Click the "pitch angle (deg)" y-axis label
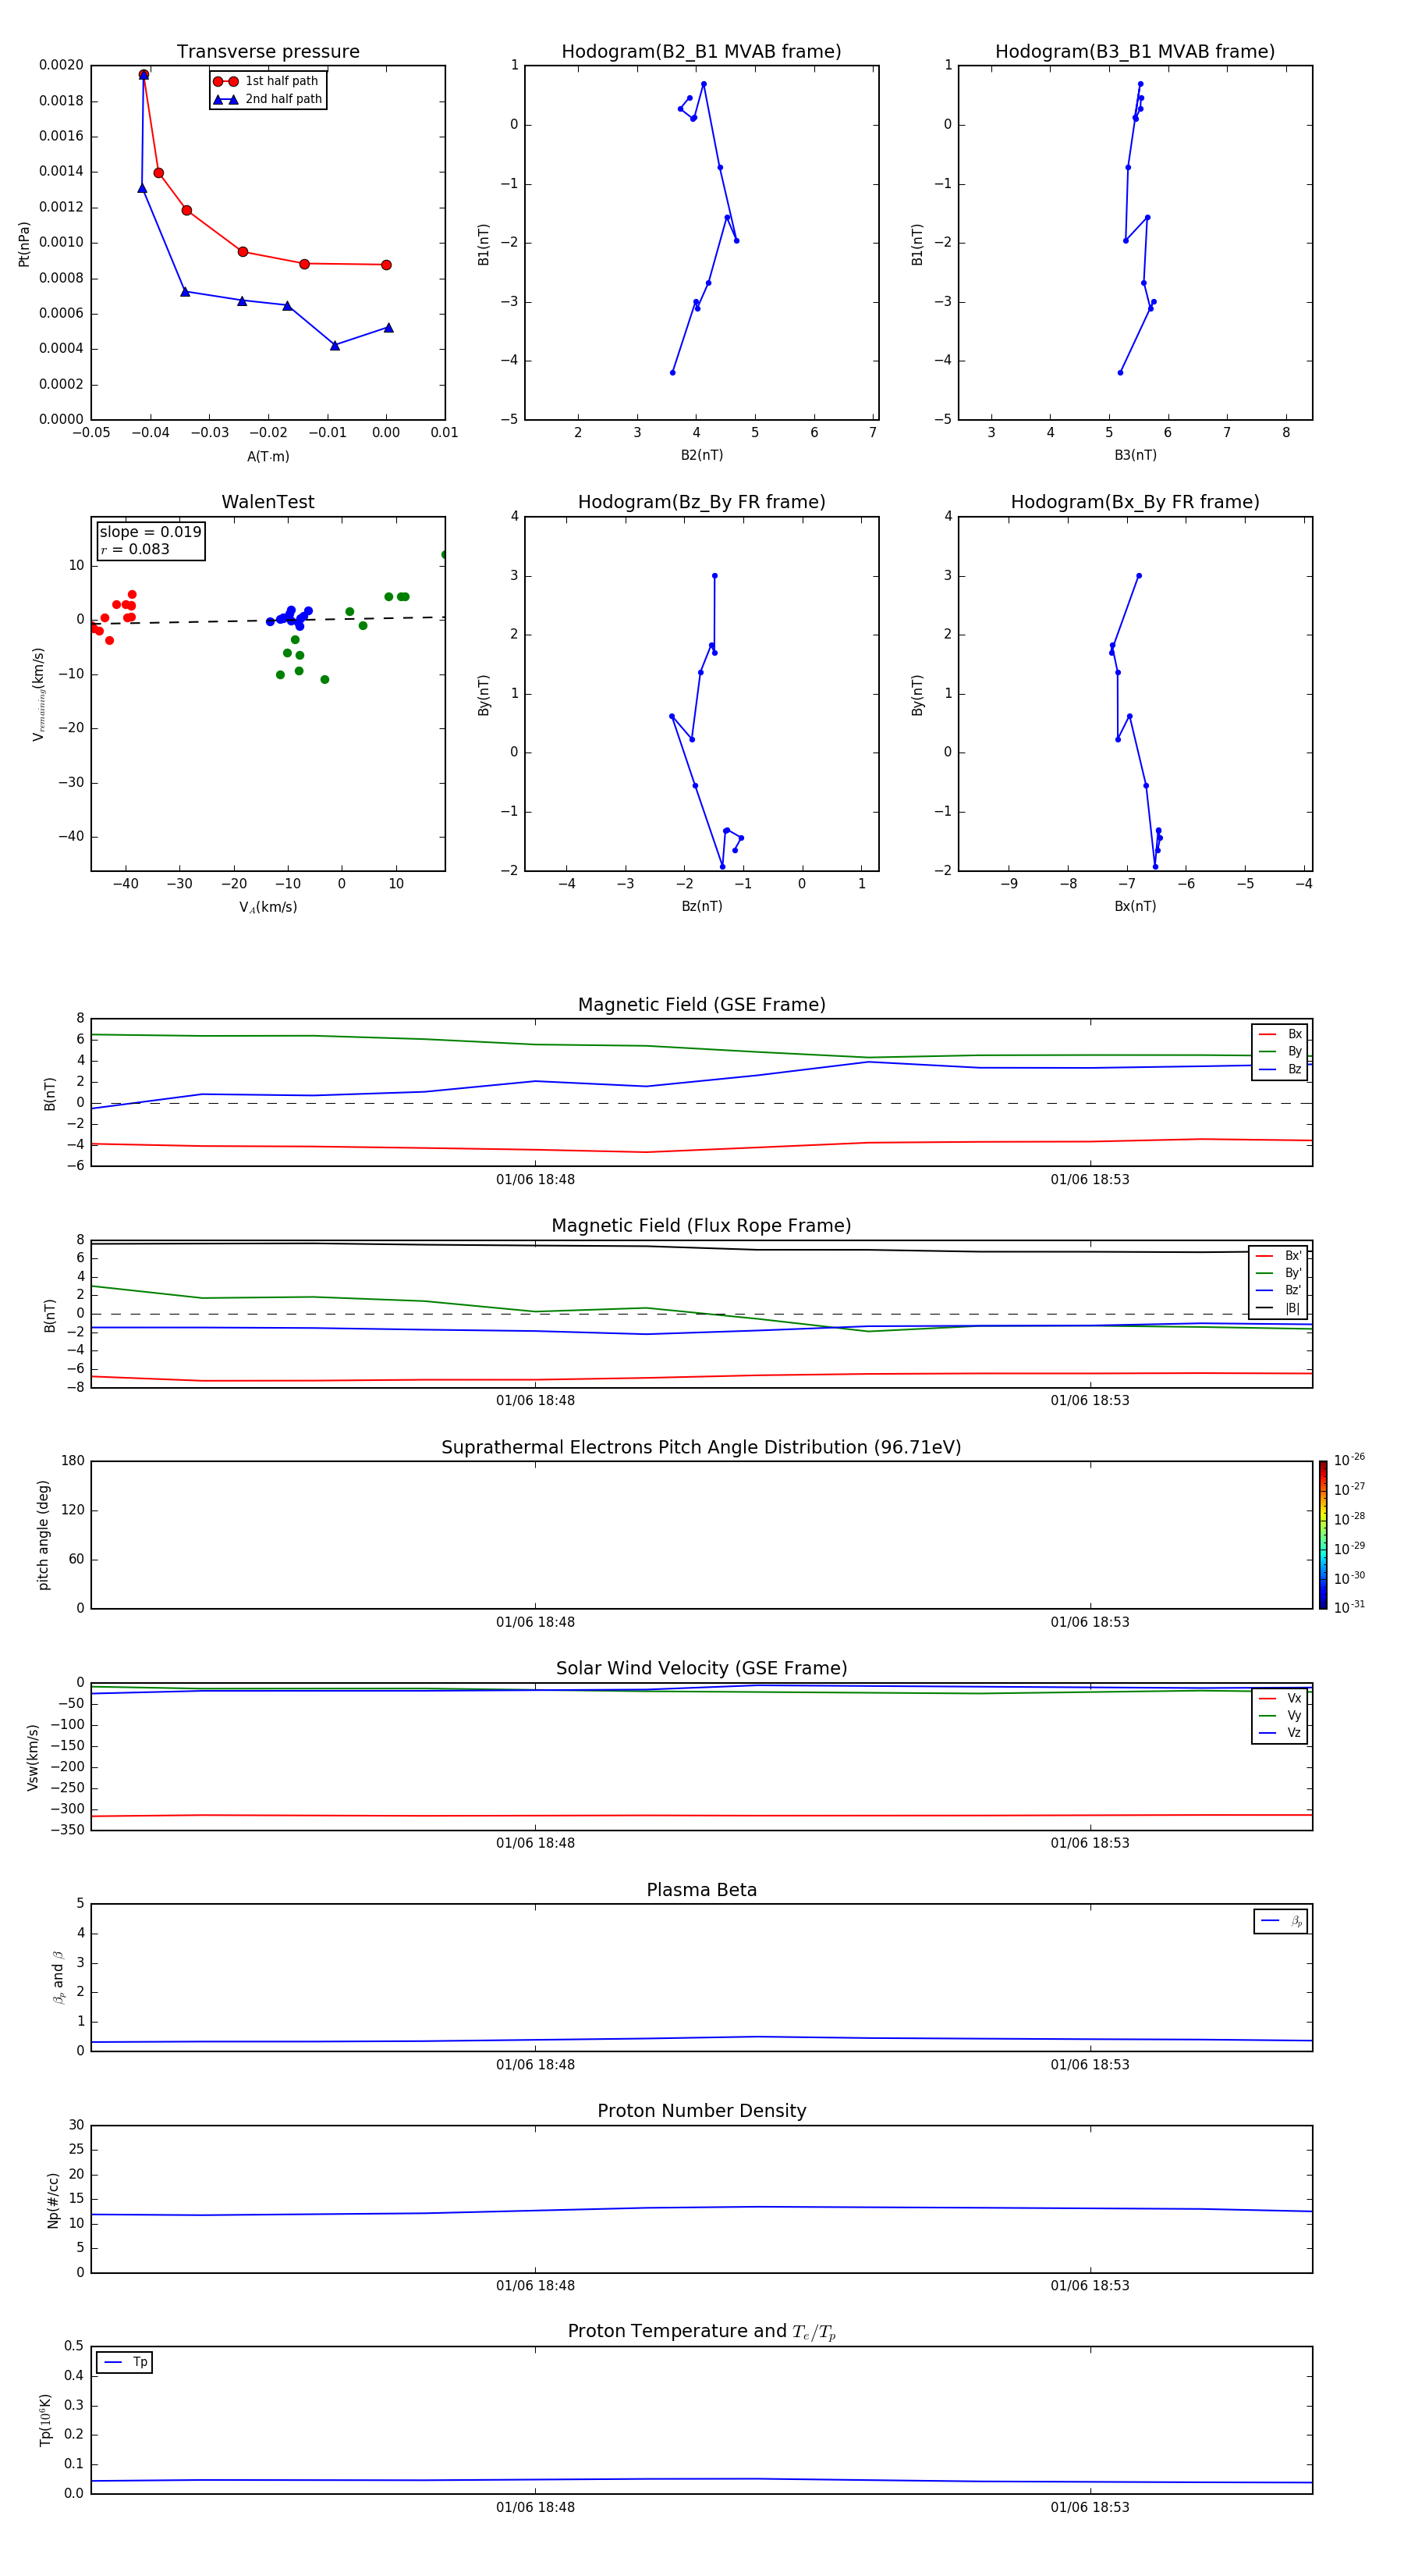This screenshot has width=1404, height=2576. click(x=43, y=1535)
